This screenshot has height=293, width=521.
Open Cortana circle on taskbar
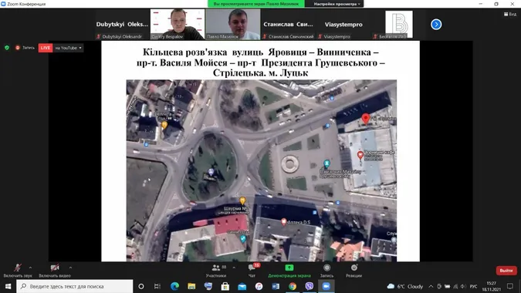[x=141, y=286]
